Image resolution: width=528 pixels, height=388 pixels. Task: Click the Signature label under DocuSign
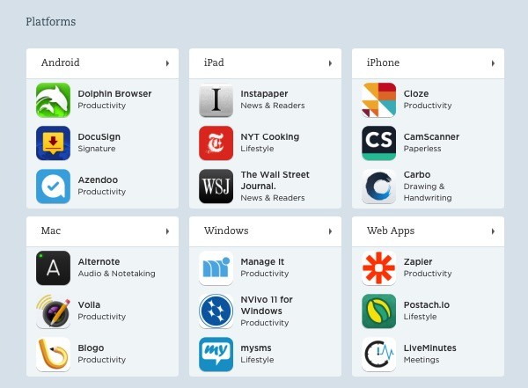(97, 149)
